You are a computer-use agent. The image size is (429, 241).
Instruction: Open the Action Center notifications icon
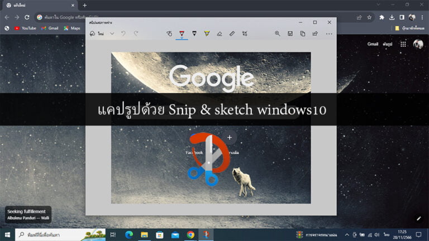(418, 235)
